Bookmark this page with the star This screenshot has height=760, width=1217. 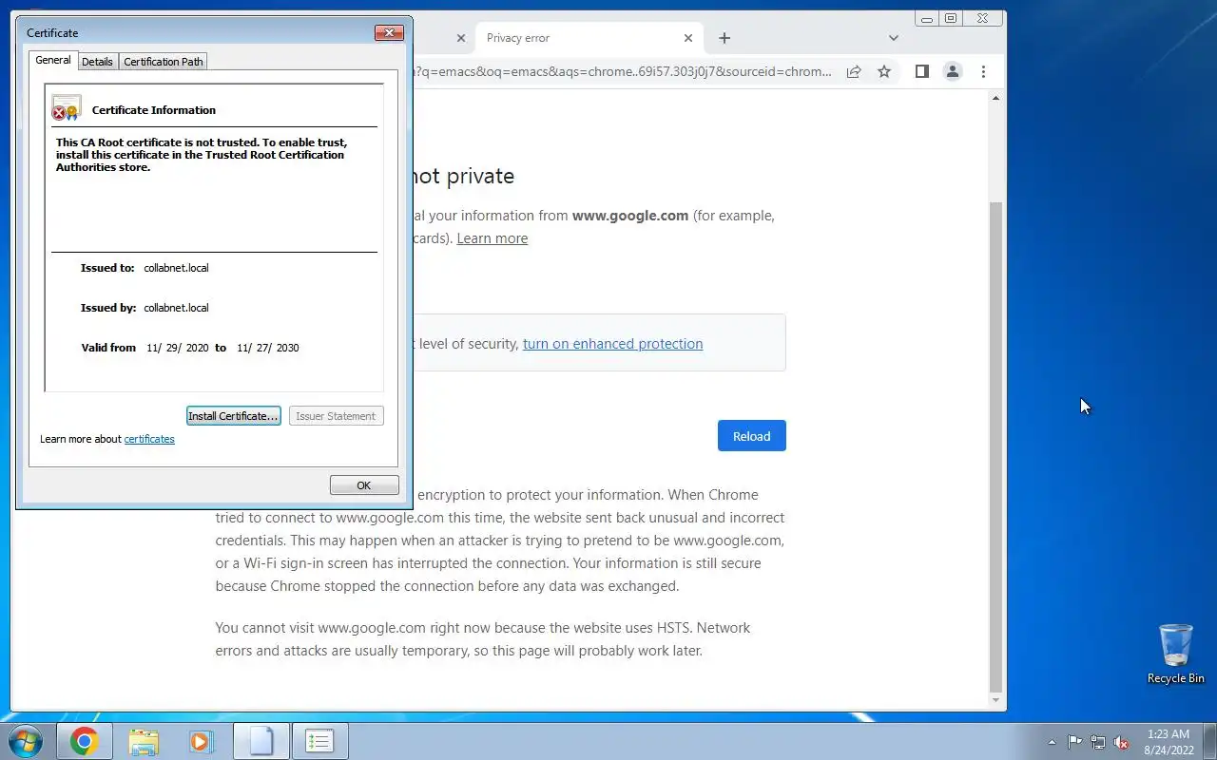pos(884,71)
